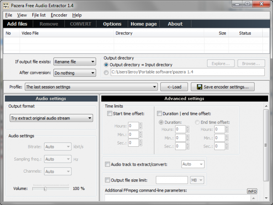The width and height of the screenshot is (273, 205).
Task: Expand the Profile dropdown list
Action: tap(91, 87)
